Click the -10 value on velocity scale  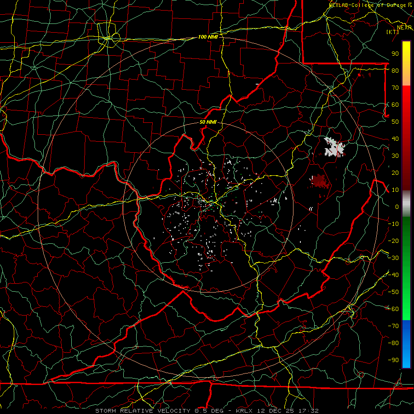[393, 224]
